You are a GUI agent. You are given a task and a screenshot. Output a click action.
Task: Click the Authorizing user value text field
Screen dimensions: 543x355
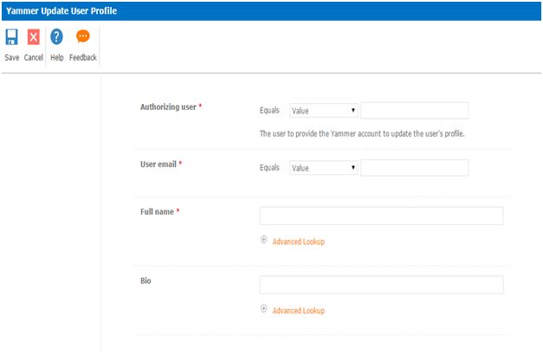click(414, 111)
